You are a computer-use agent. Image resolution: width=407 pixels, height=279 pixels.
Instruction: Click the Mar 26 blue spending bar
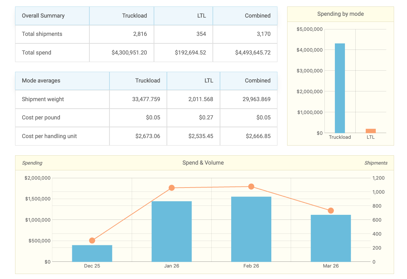pos(331,238)
